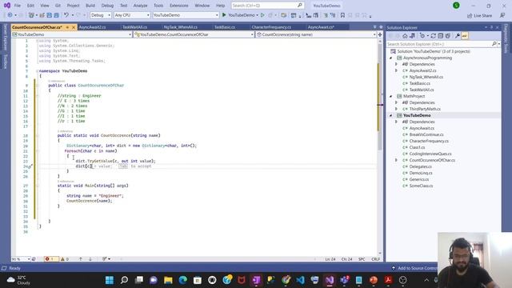Image resolution: width=512 pixels, height=288 pixels.
Task: Open VS Code icon in the taskbar
Action: point(301,280)
